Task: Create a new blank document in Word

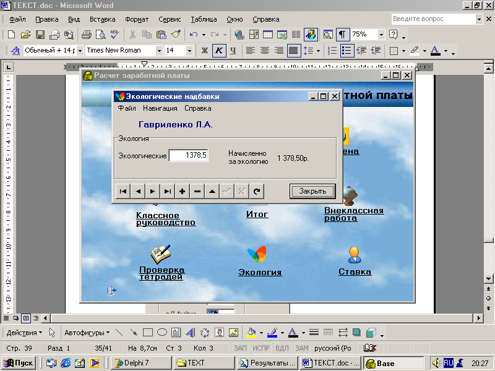Action: click(x=11, y=35)
